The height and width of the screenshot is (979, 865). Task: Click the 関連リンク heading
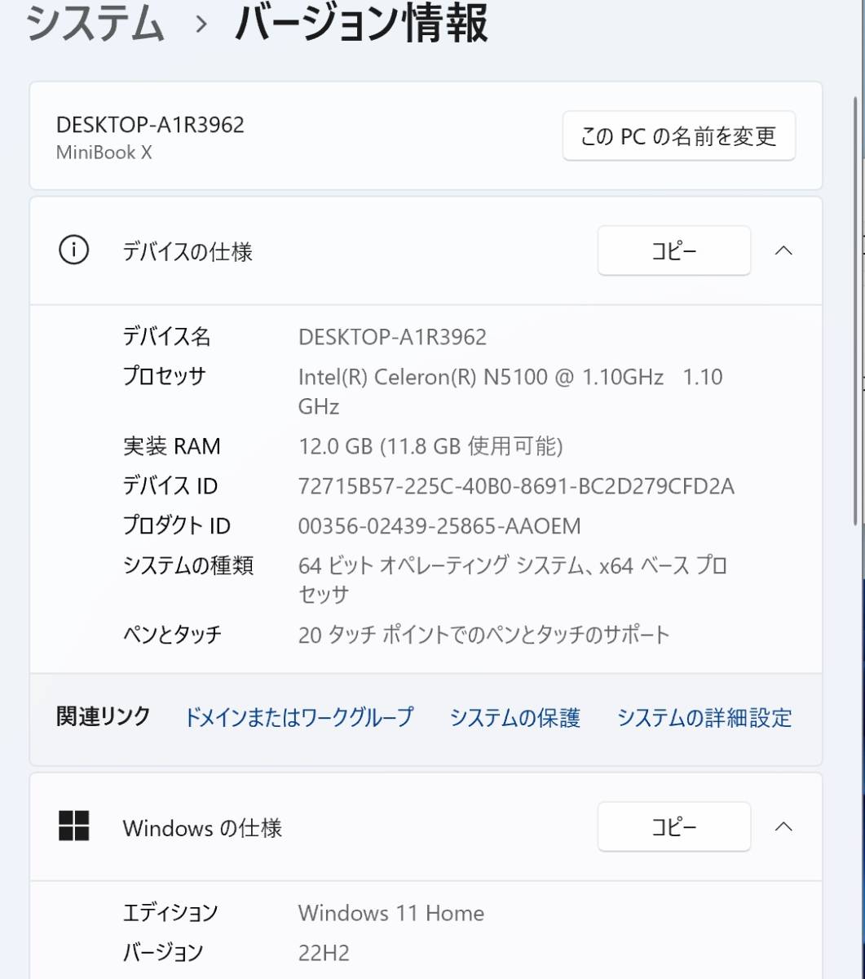pyautogui.click(x=104, y=717)
